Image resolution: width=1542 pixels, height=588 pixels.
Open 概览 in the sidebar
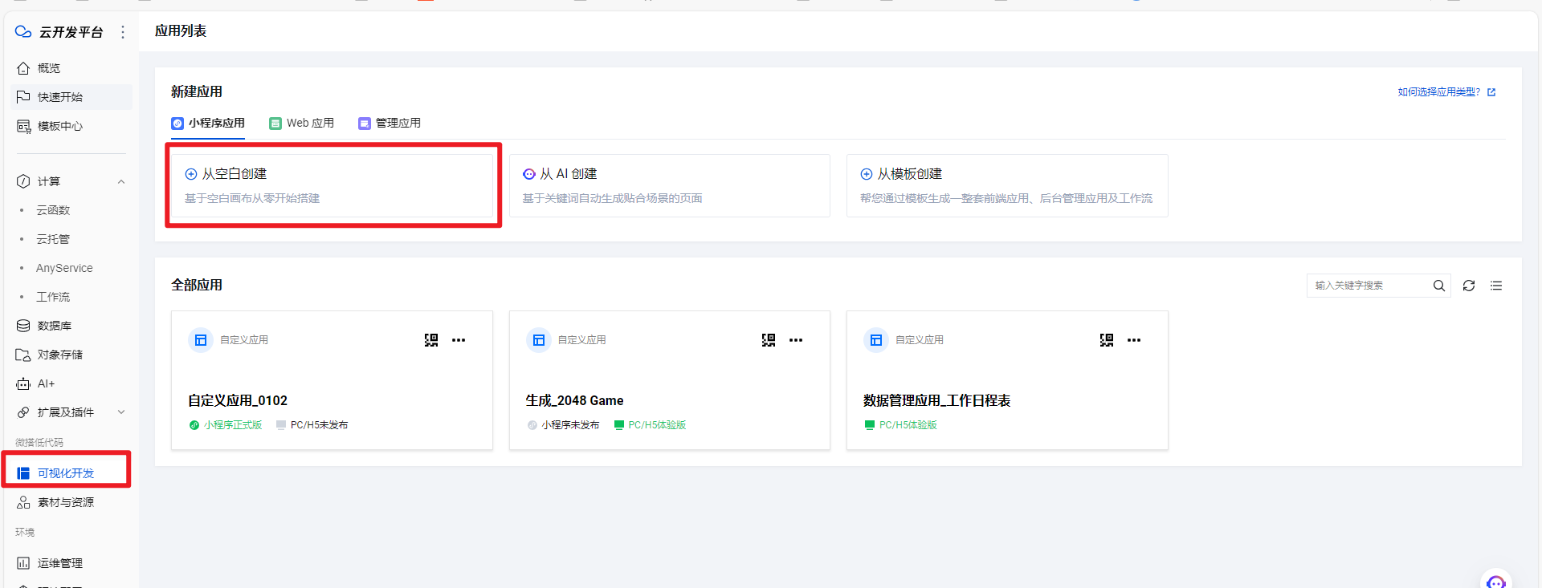pos(71,68)
